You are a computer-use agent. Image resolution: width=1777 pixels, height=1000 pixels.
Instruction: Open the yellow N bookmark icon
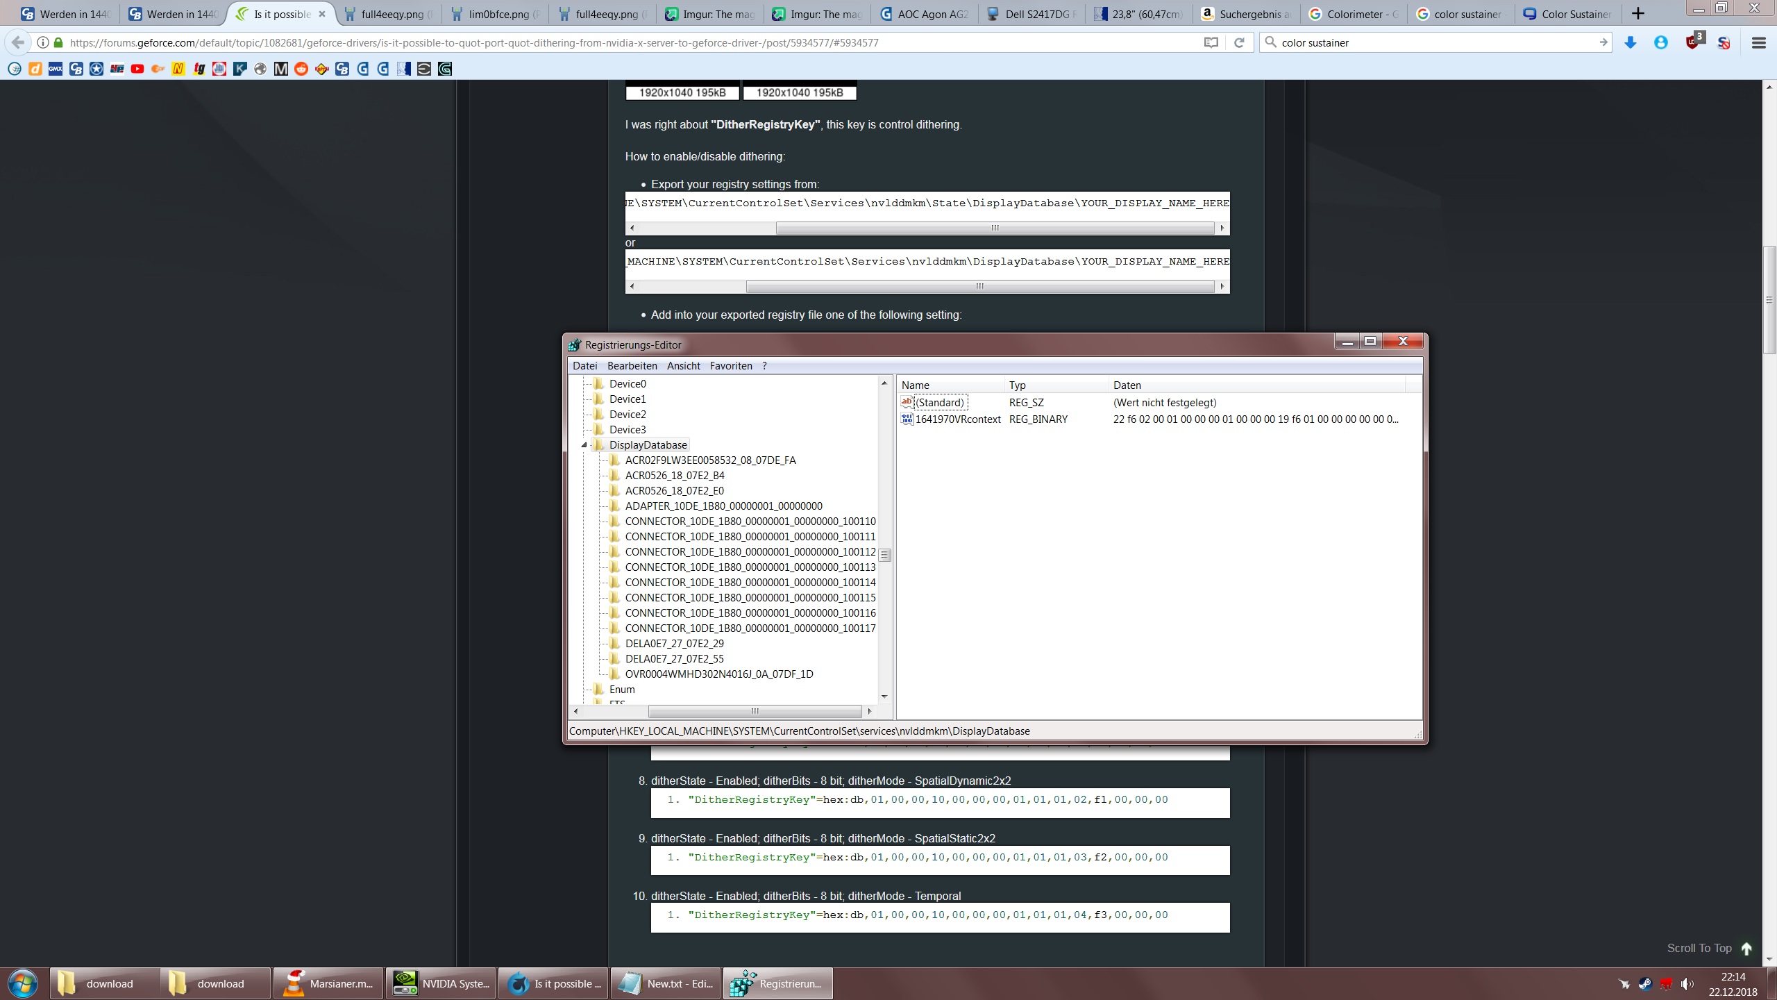click(178, 69)
